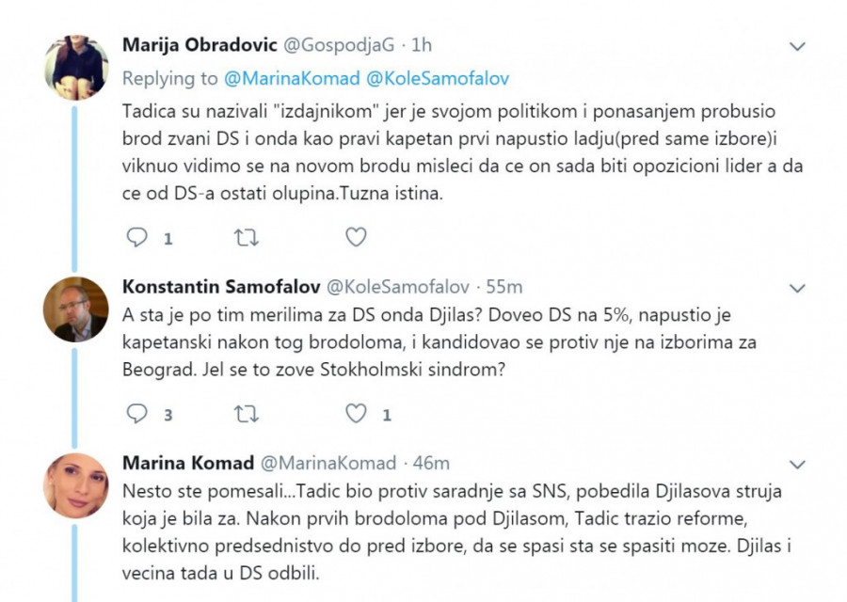Open the 55m timestamp of Konstantin's tweet
Viewport: 847px width, 602px height.
504,286
